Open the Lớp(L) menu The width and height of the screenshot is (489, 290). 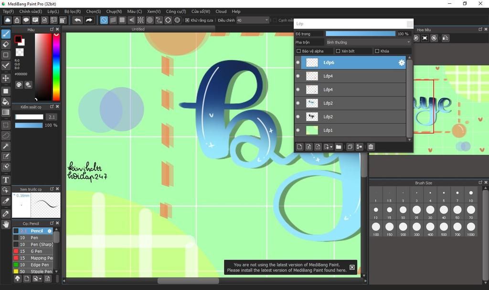pos(53,11)
